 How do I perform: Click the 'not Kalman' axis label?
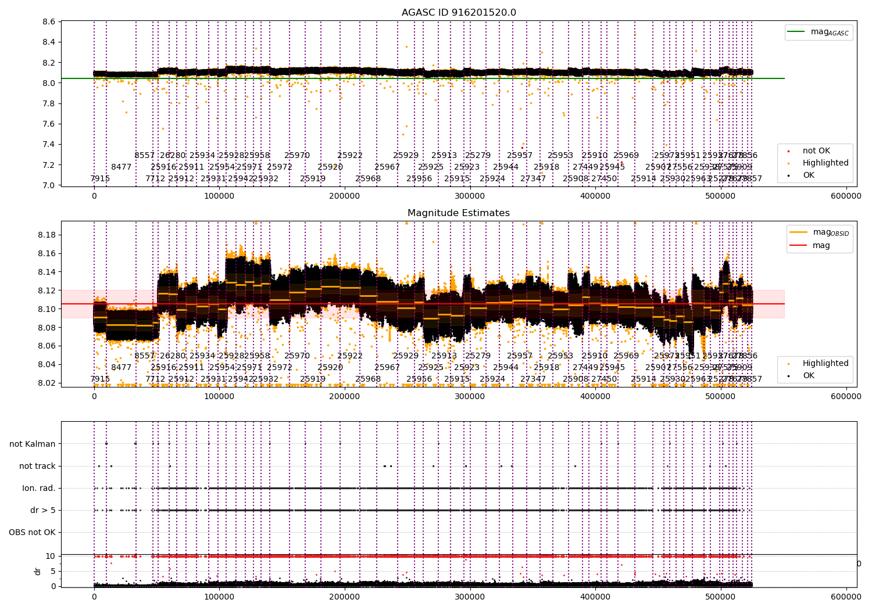point(33,444)
